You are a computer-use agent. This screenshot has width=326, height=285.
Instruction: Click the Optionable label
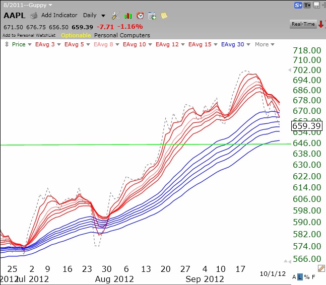point(76,35)
